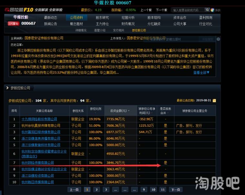The height and width of the screenshot is (195, 245).
Task: Open 杭州华媒泽商创业投资合伙企业 link
Action: tap(44, 169)
